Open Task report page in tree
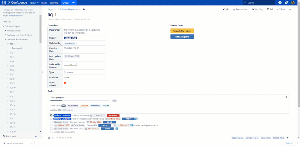300x147 pixels. pyautogui.click(x=17, y=48)
